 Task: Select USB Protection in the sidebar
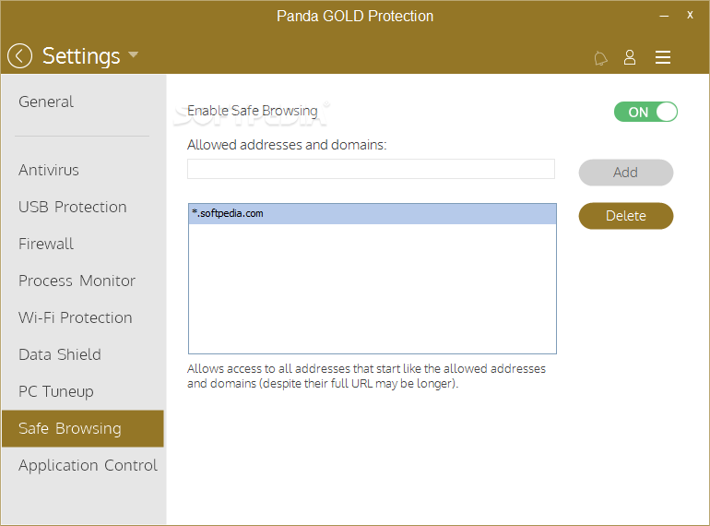coord(73,207)
